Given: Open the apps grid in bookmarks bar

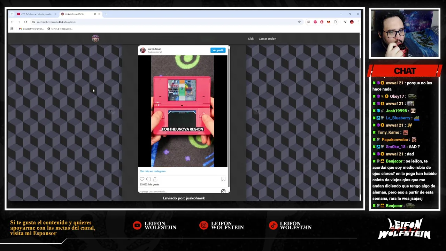Looking at the screenshot, I should [x=12, y=29].
